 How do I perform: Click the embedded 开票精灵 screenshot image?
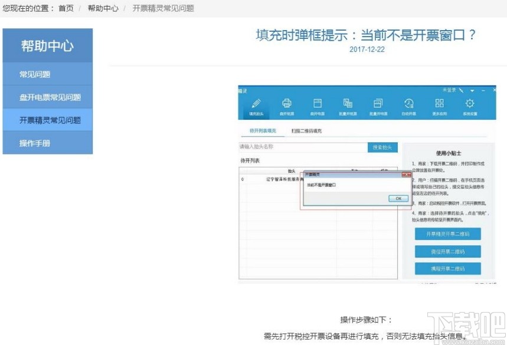click(x=367, y=185)
